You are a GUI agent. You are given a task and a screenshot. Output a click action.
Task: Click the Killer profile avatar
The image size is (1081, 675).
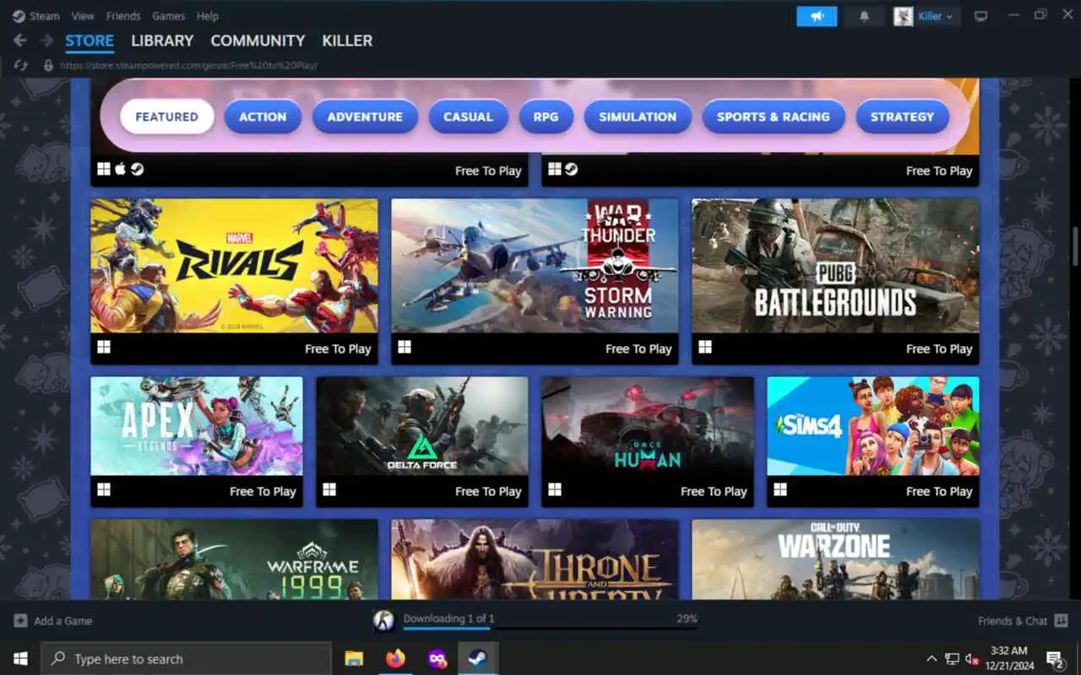pyautogui.click(x=904, y=16)
